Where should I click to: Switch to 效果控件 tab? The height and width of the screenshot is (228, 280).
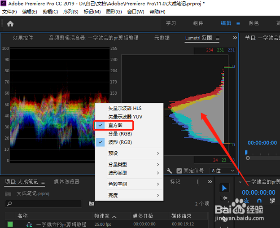click(x=23, y=38)
